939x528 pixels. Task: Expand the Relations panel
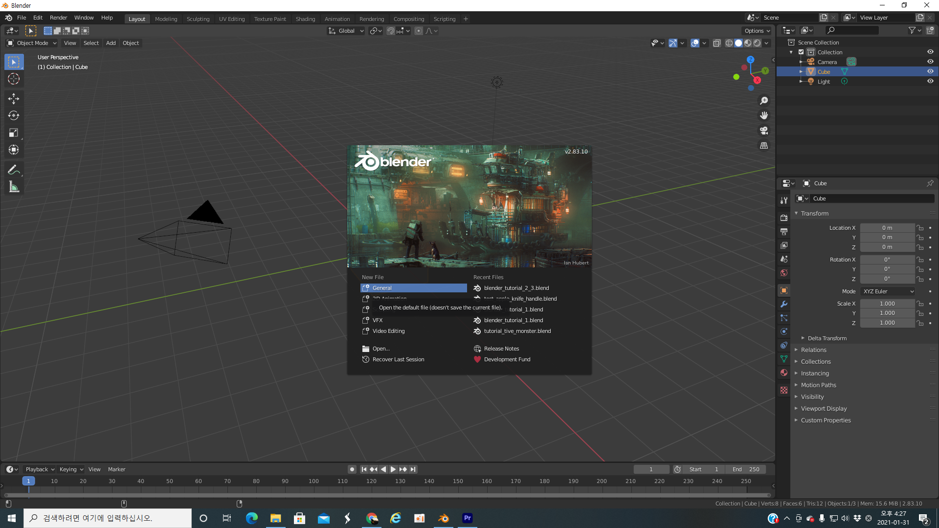click(813, 350)
